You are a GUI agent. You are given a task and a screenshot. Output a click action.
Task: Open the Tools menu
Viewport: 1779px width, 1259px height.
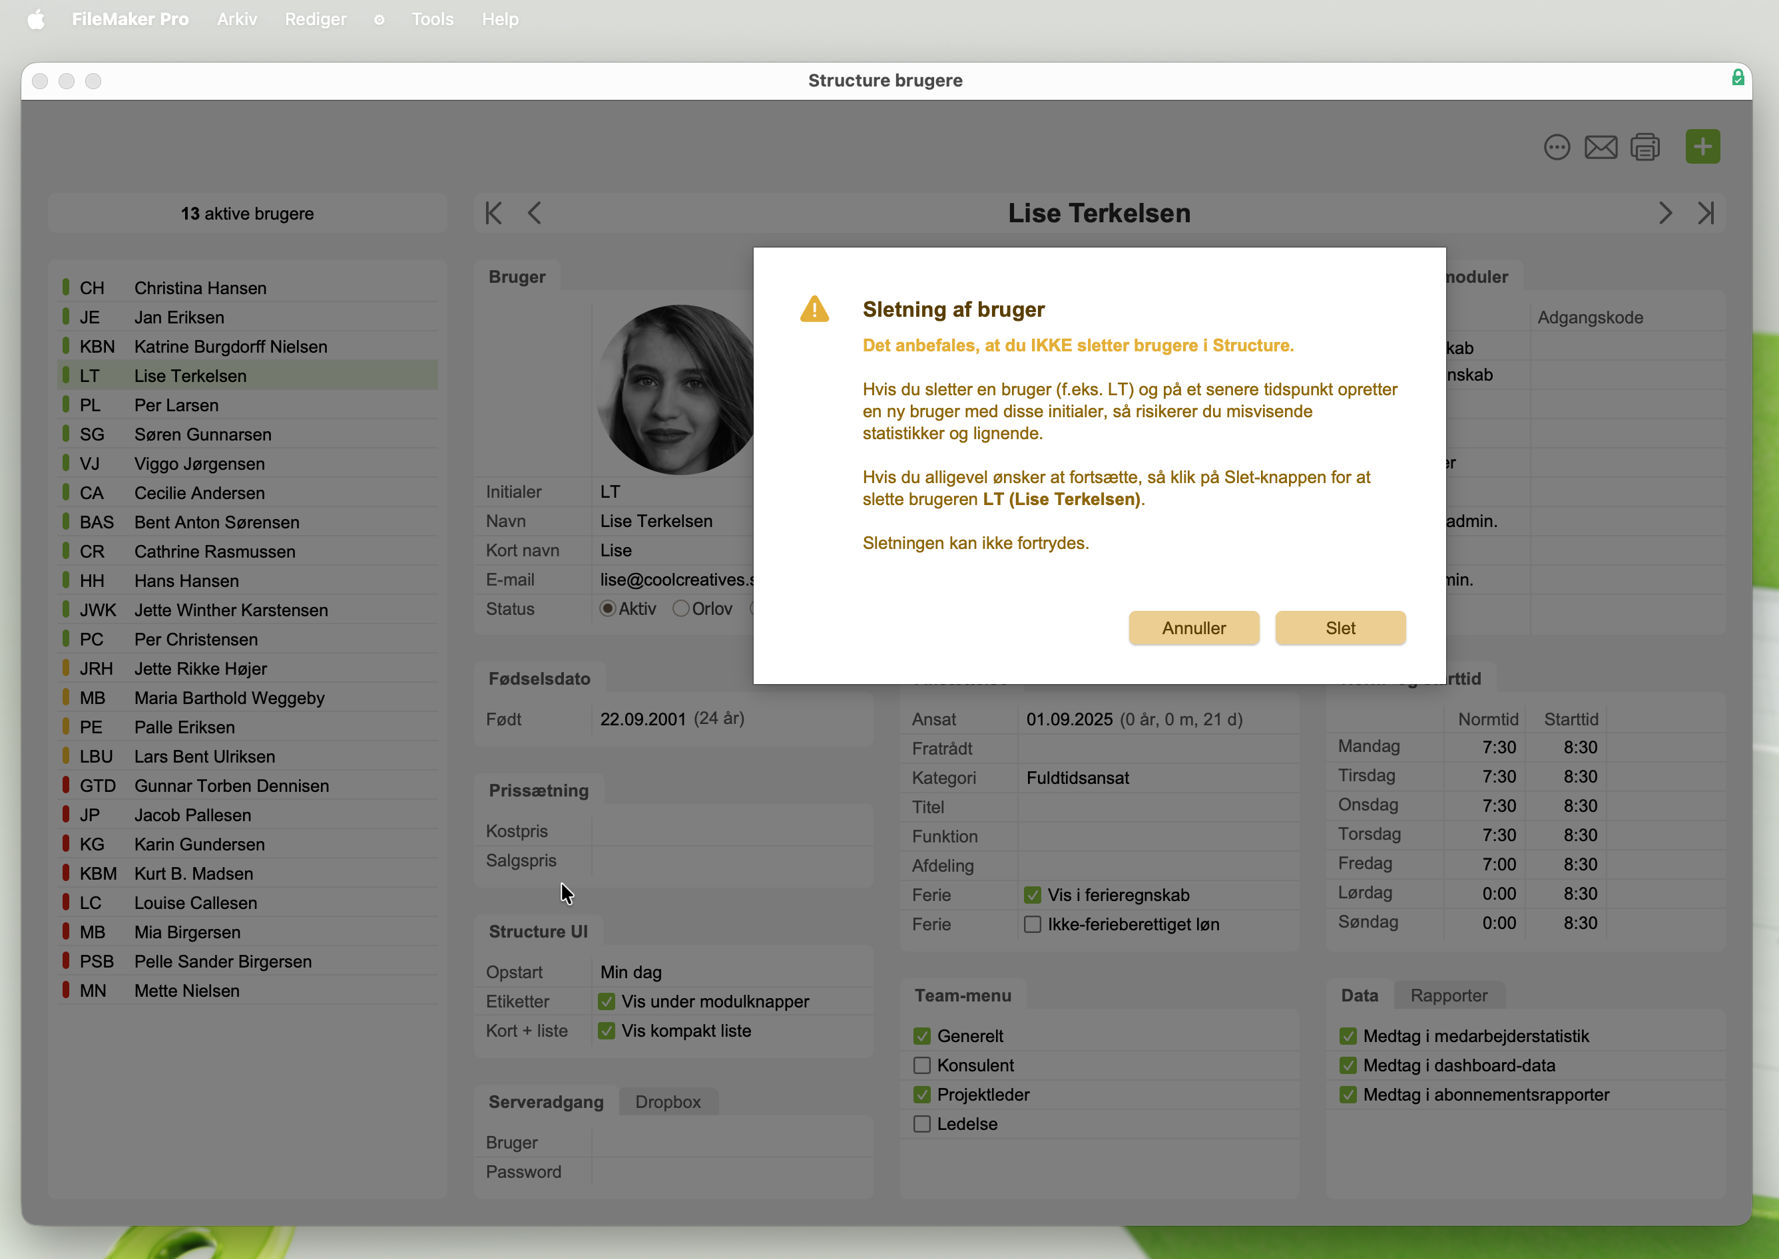(432, 19)
